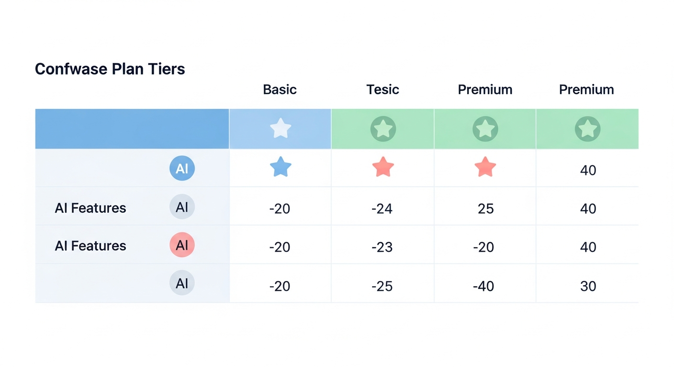
Task: Click the -40 value cell
Action: 483,286
